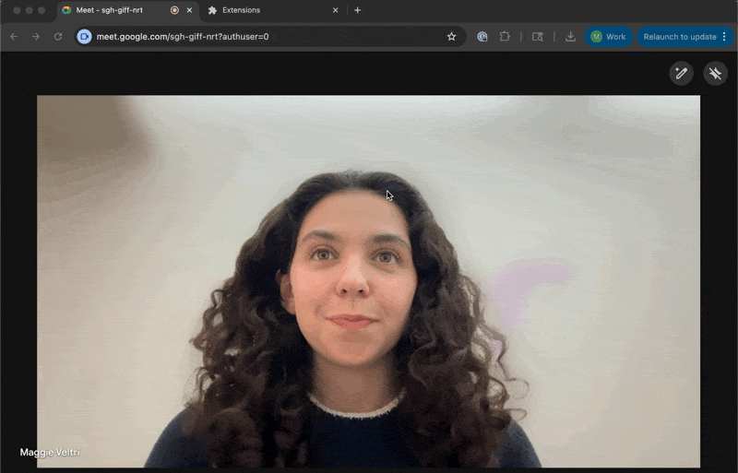The image size is (738, 473).
Task: Reload the Meet page
Action: tap(58, 37)
